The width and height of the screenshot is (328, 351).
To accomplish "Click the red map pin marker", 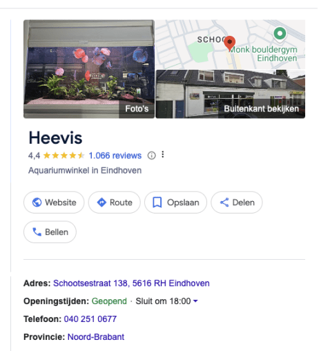I will tap(229, 43).
